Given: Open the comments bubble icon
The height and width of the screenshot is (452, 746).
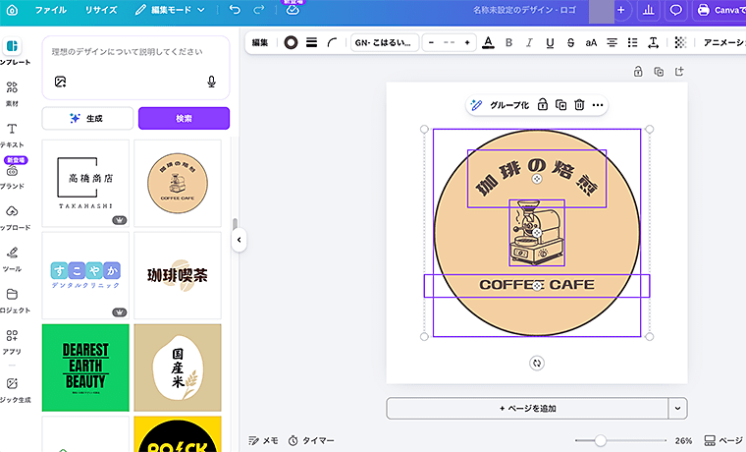Looking at the screenshot, I should point(675,10).
